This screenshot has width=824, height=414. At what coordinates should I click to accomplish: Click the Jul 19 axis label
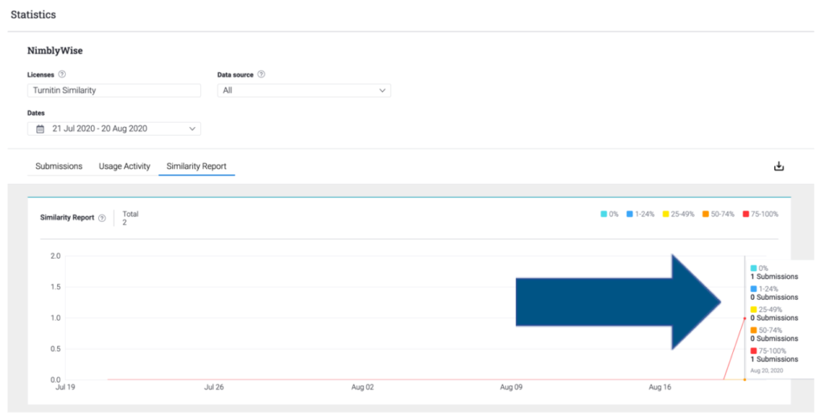click(x=65, y=387)
